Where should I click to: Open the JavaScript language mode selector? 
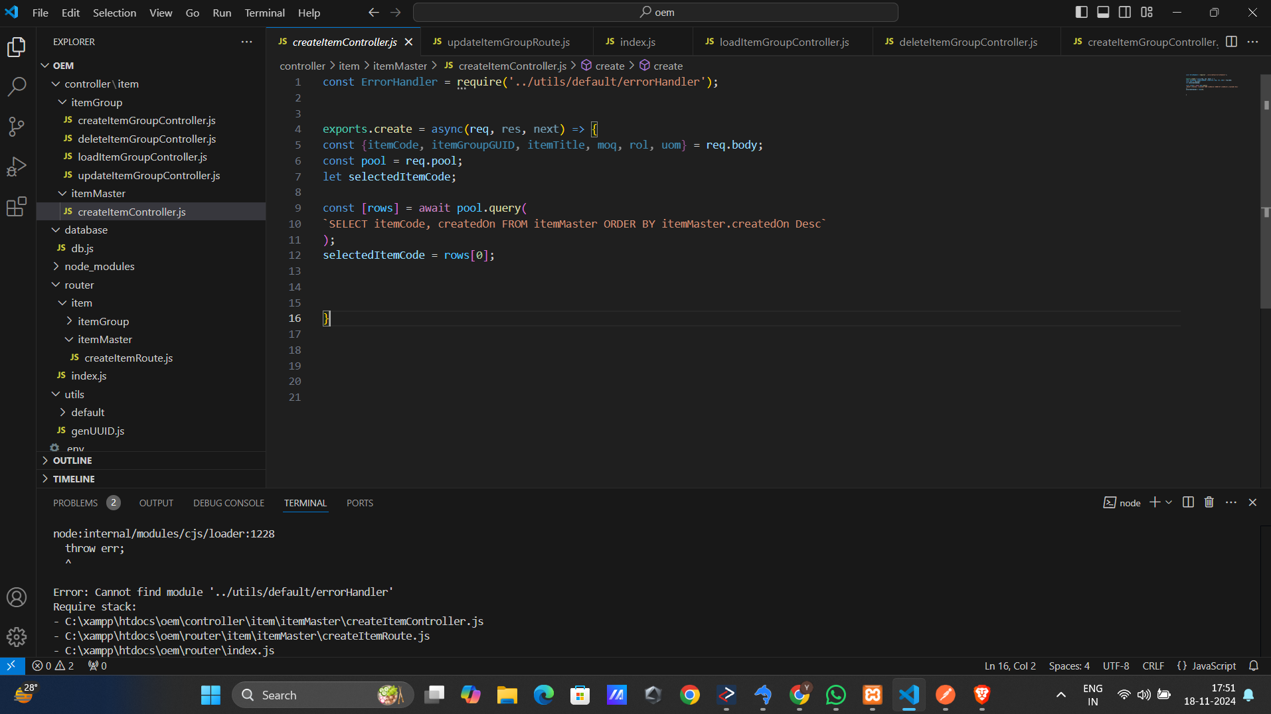1213,666
